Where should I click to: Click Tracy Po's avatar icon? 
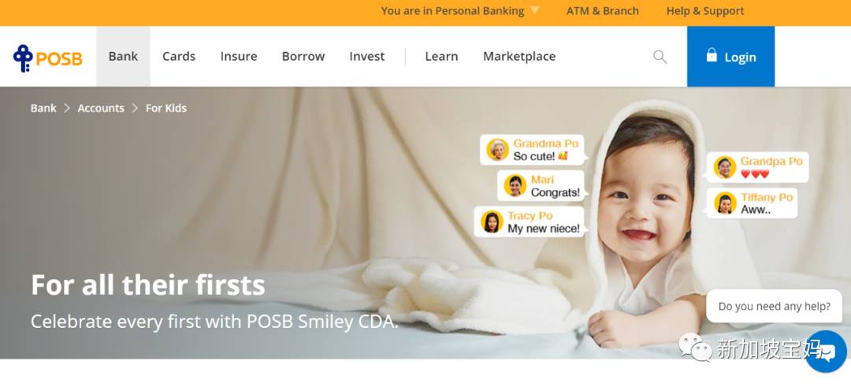pyautogui.click(x=491, y=222)
